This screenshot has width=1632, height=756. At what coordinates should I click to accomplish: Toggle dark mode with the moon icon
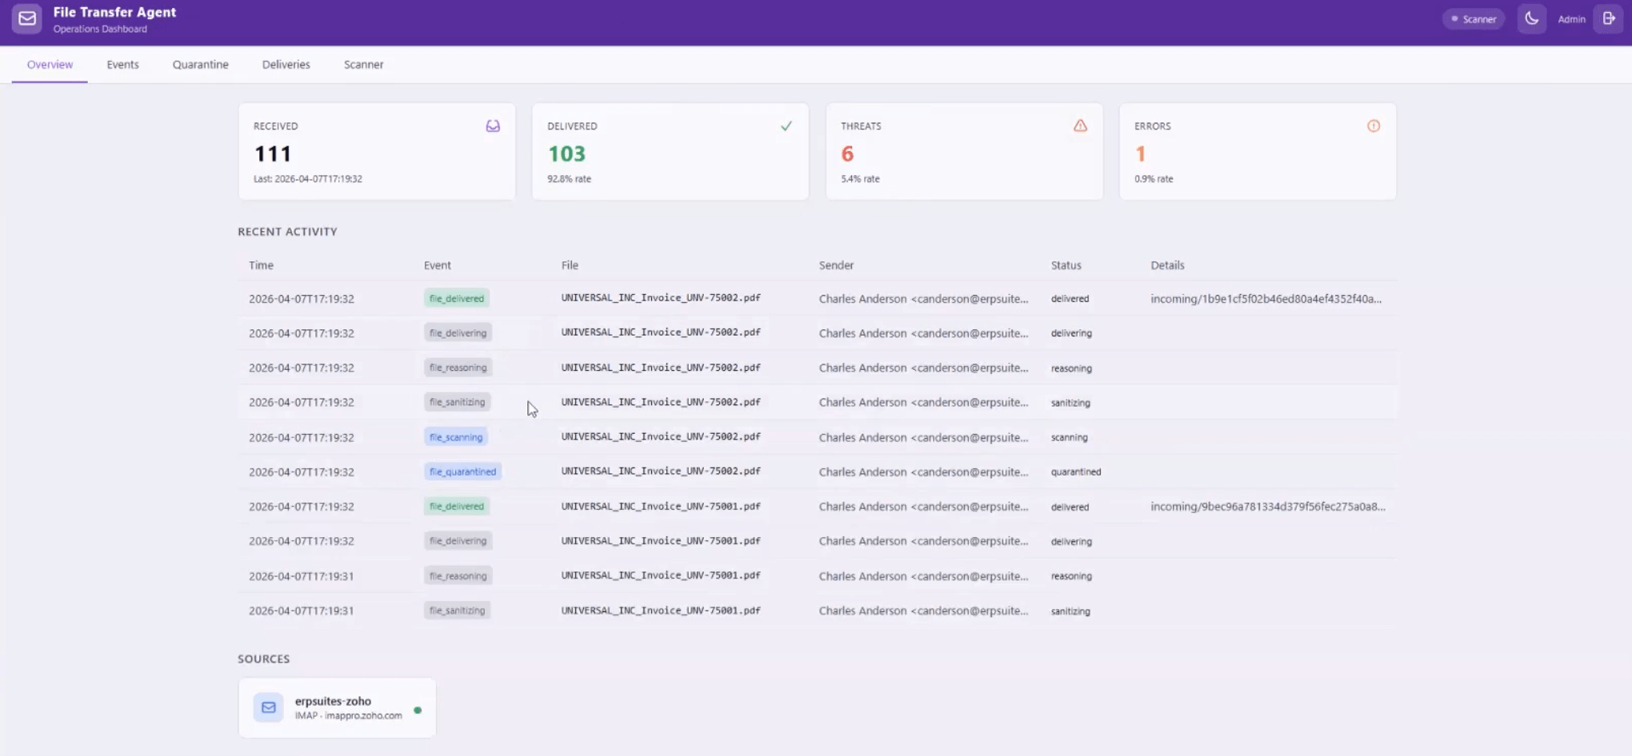point(1531,18)
